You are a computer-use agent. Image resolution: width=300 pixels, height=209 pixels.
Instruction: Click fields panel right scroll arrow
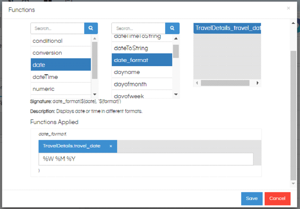[x=258, y=83]
